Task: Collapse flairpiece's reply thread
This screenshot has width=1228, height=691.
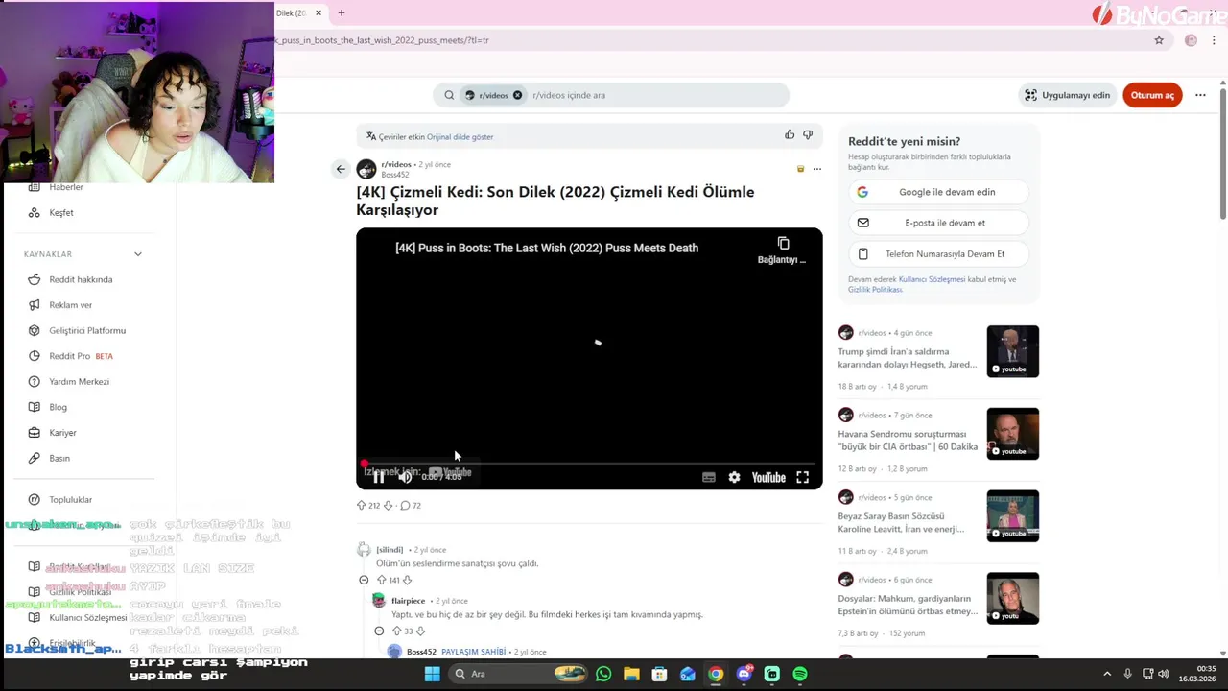Action: pos(379,631)
